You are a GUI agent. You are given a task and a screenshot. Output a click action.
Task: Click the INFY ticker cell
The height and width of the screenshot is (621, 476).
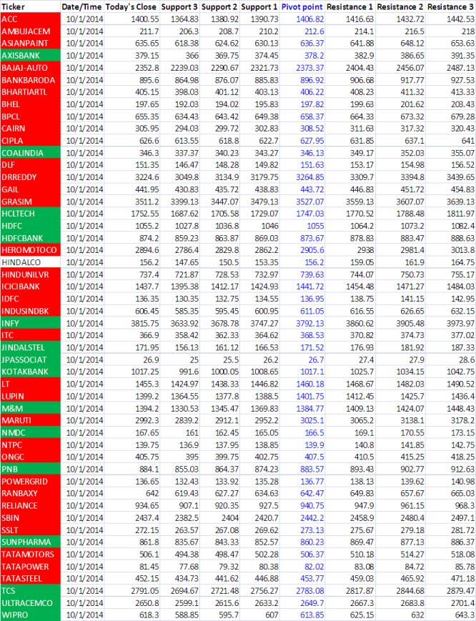31,323
